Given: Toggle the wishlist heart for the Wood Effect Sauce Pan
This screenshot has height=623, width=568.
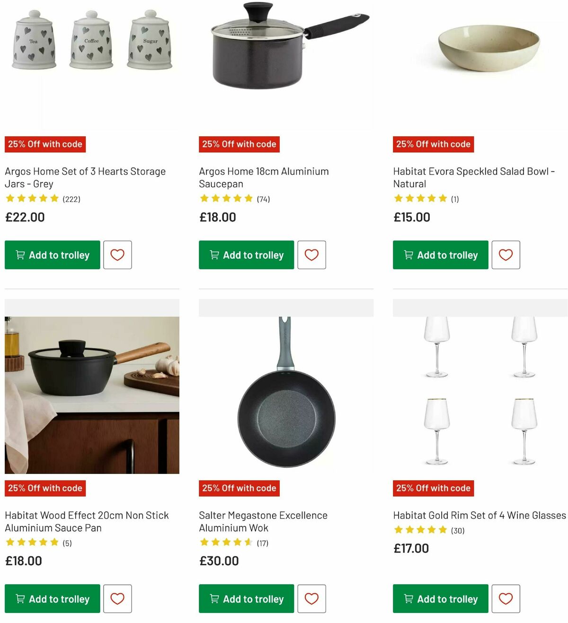Looking at the screenshot, I should (x=117, y=599).
